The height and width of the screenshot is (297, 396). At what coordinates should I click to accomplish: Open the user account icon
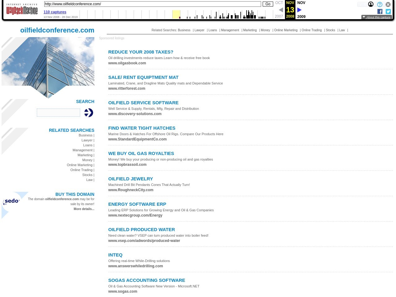pyautogui.click(x=371, y=4)
